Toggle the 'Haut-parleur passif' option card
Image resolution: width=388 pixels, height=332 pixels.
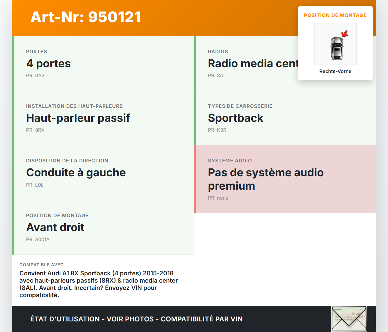[103, 118]
